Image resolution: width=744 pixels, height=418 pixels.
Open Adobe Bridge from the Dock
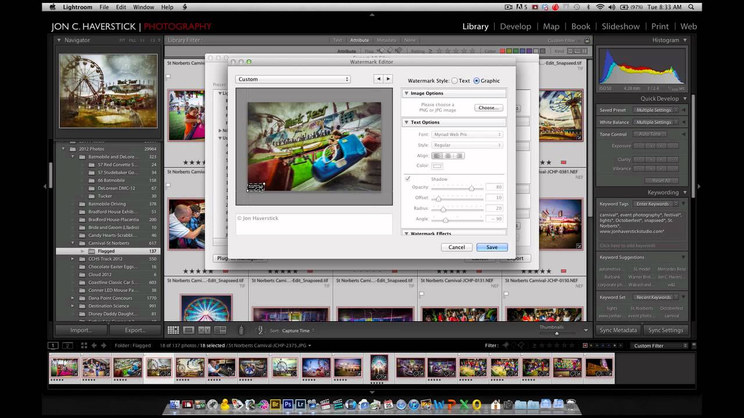click(x=276, y=404)
